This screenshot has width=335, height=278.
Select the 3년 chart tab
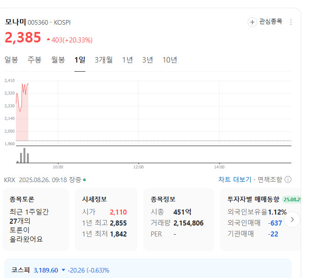tap(147, 60)
